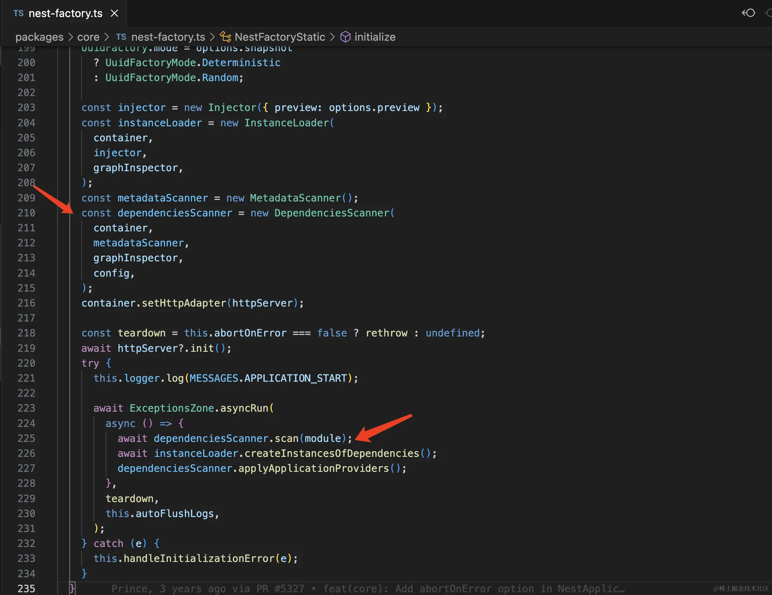Image resolution: width=772 pixels, height=595 pixels.
Task: Open the NestFactoryStatic class breadcrumb
Action: point(280,37)
